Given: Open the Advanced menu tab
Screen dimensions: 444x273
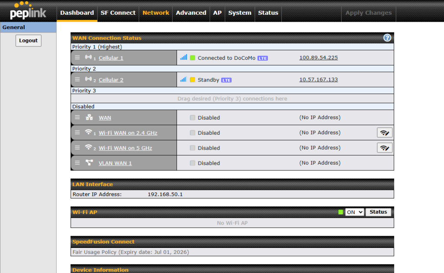Looking at the screenshot, I should tap(191, 13).
